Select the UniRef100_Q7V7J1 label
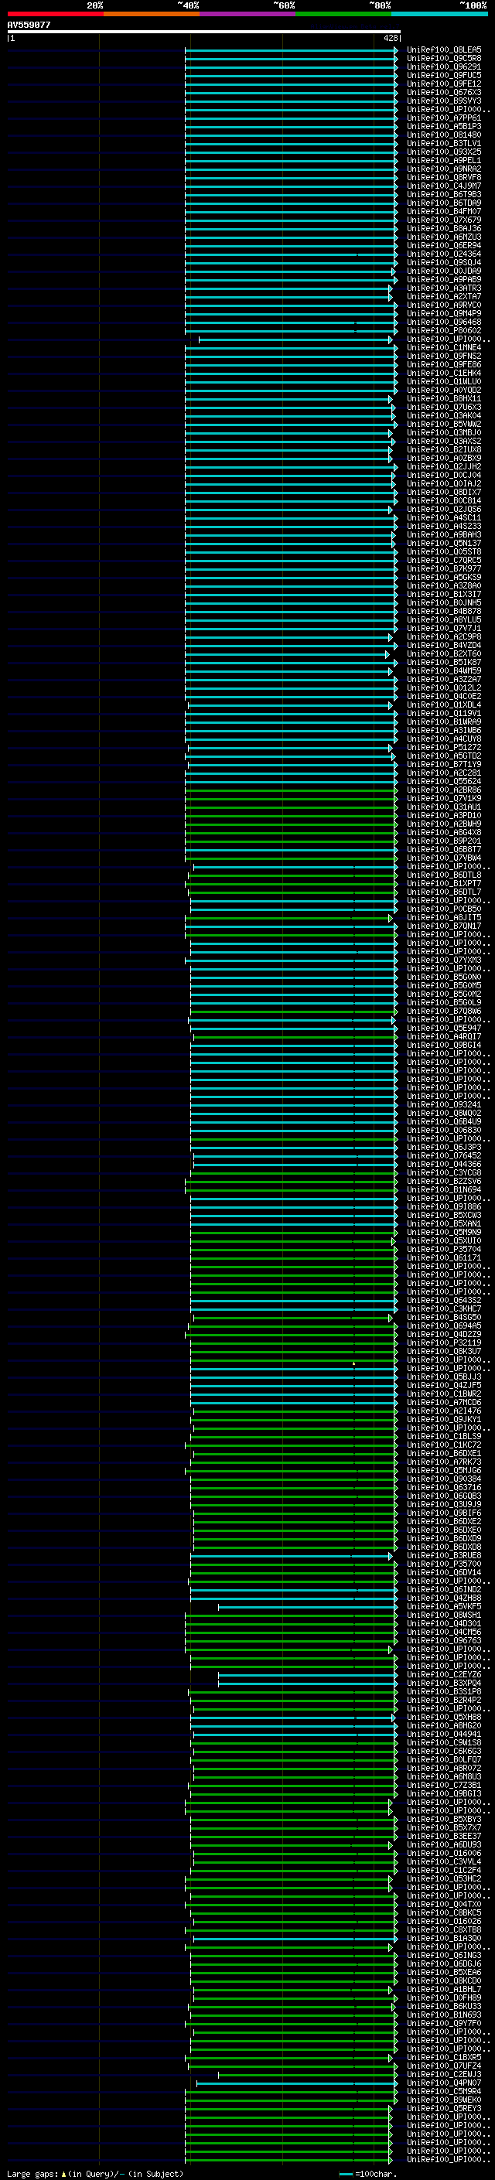This screenshot has width=495, height=2180. (444, 628)
